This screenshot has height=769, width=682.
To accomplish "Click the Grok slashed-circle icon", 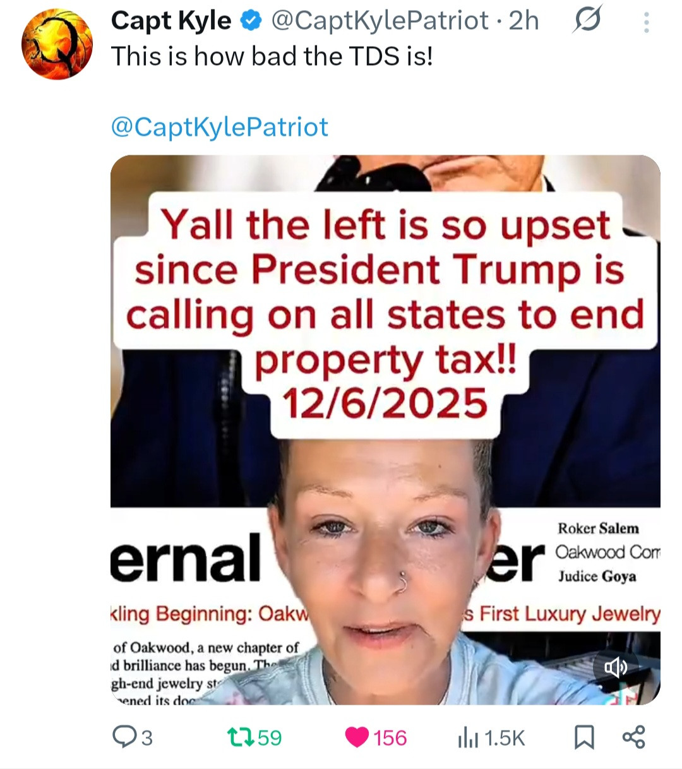I will point(587,21).
